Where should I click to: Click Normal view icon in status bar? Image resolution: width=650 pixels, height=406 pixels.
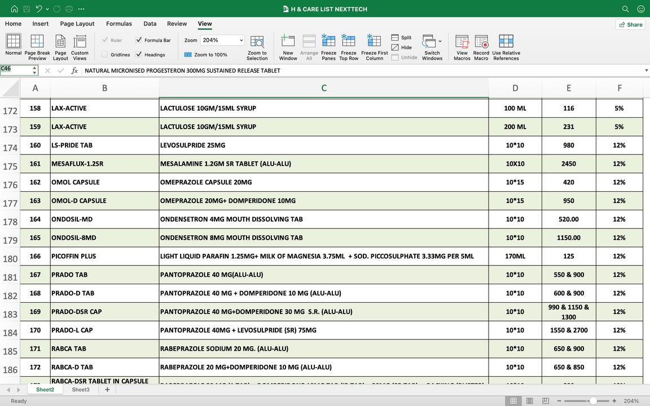[x=513, y=400]
